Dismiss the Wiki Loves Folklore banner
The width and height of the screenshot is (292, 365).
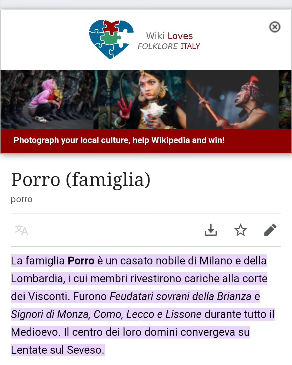click(x=275, y=27)
